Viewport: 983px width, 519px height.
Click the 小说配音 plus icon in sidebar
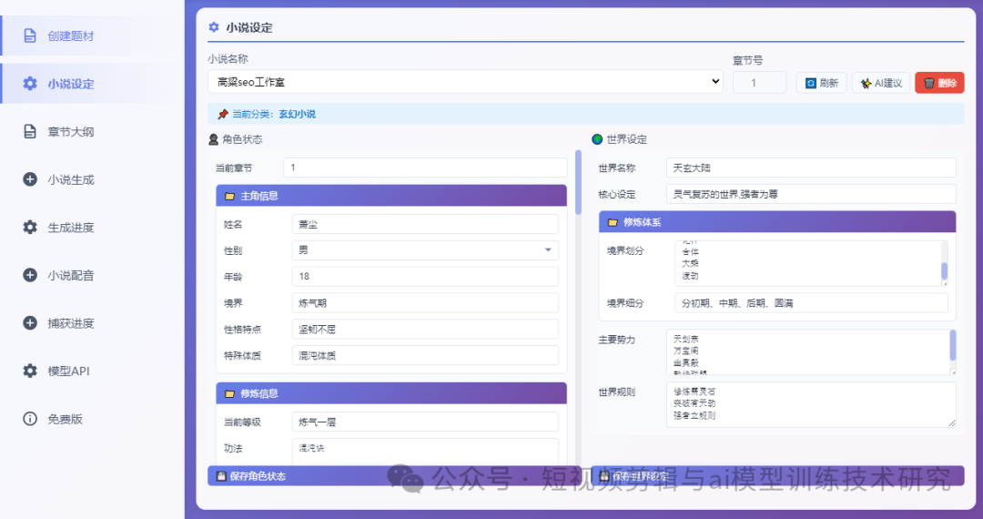point(29,275)
